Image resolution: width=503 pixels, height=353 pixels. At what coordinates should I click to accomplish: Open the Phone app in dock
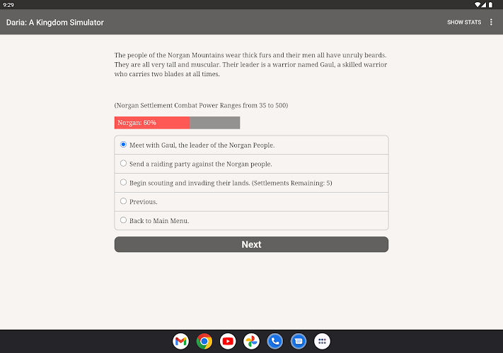click(275, 341)
